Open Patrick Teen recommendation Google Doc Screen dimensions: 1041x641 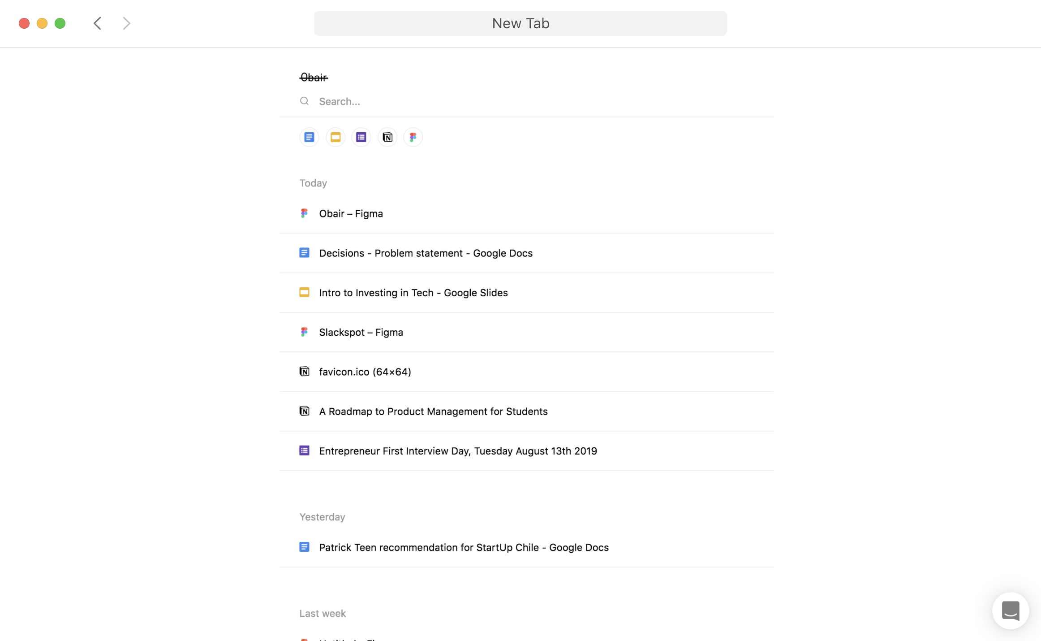[526, 547]
